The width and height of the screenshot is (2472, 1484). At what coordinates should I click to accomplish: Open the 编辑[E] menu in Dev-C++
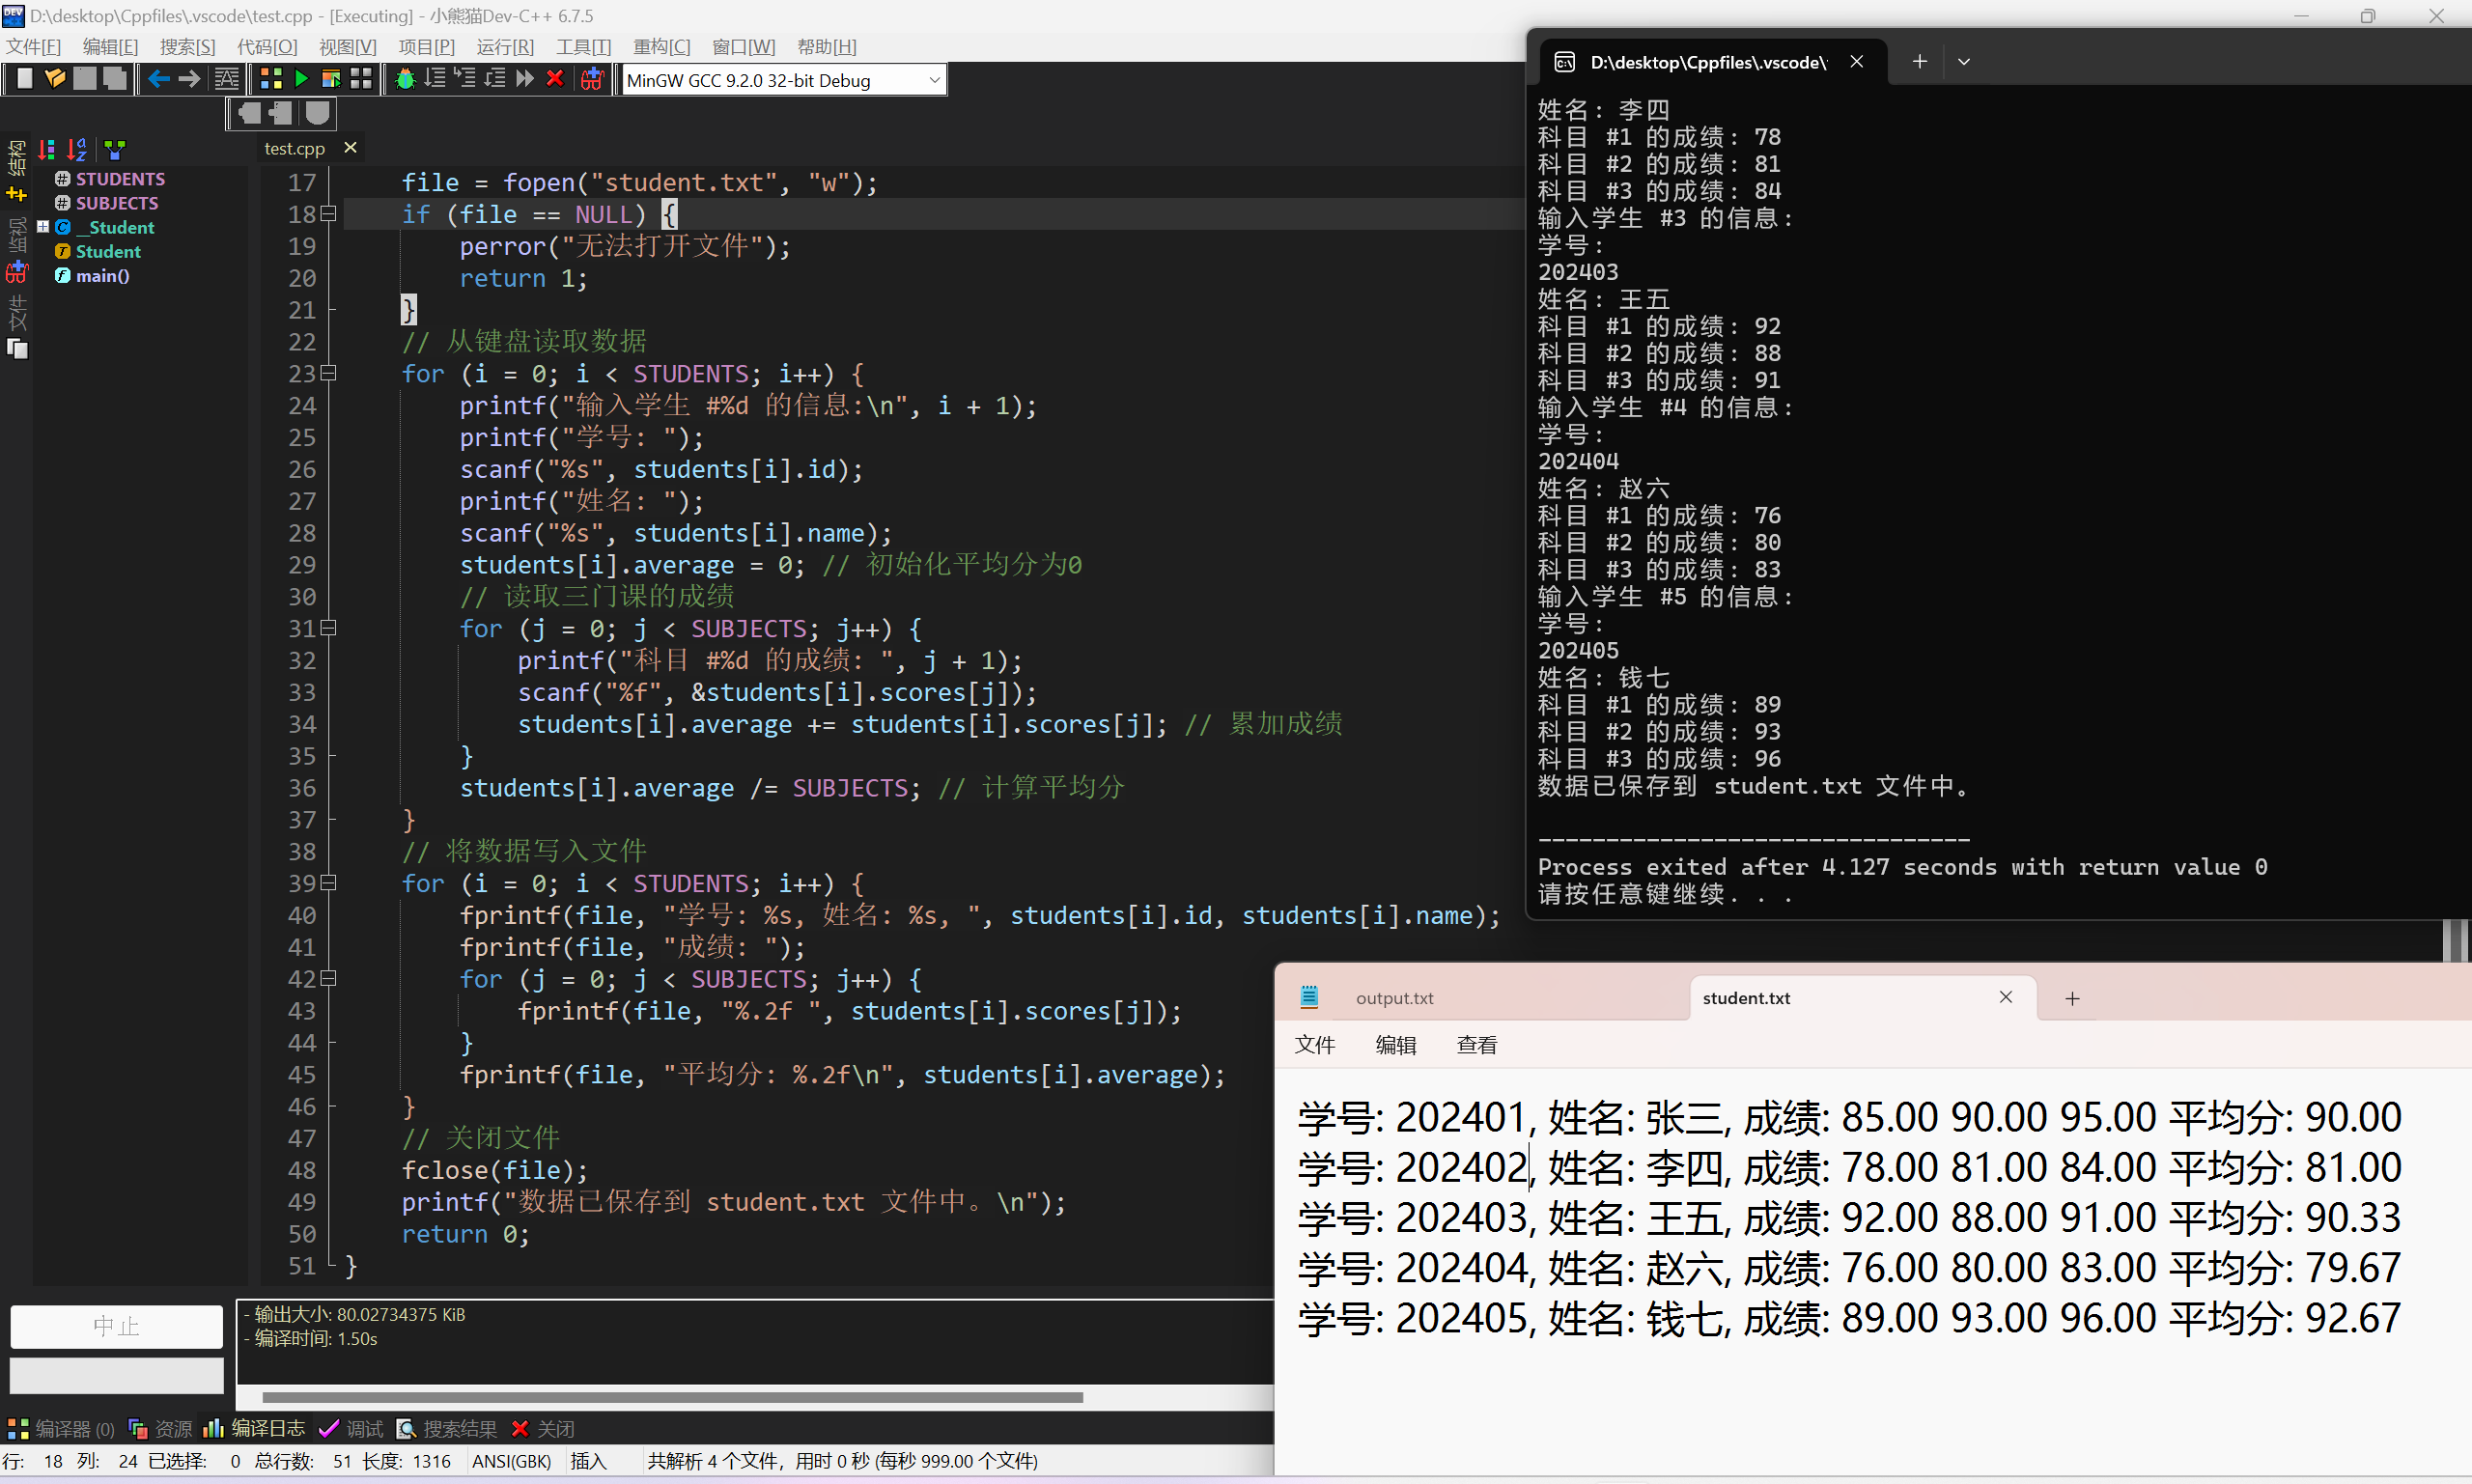tap(110, 47)
